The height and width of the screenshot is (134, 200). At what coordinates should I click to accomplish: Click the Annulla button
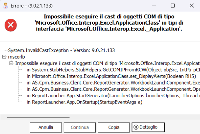click(46, 127)
